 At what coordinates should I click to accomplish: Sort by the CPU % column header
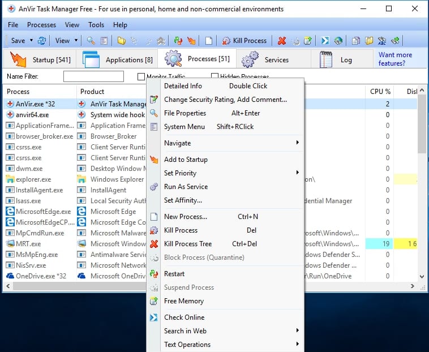380,91
